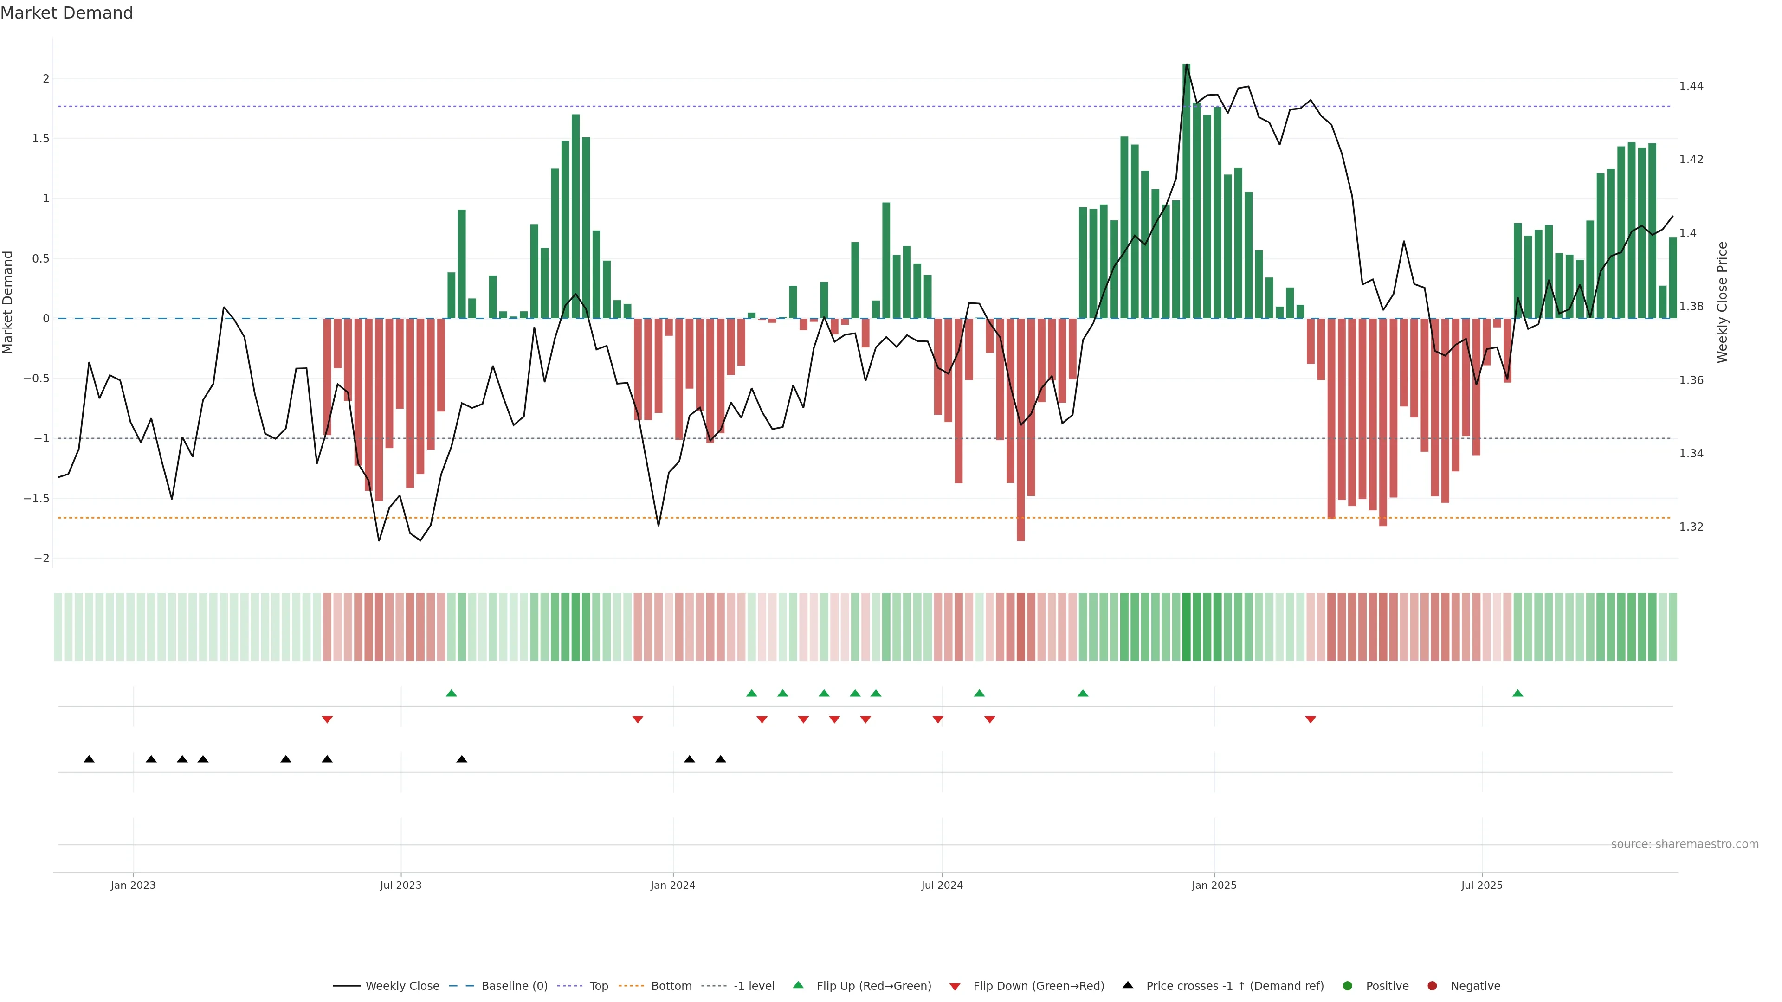Click the Negative red circle legend icon

pyautogui.click(x=1432, y=985)
